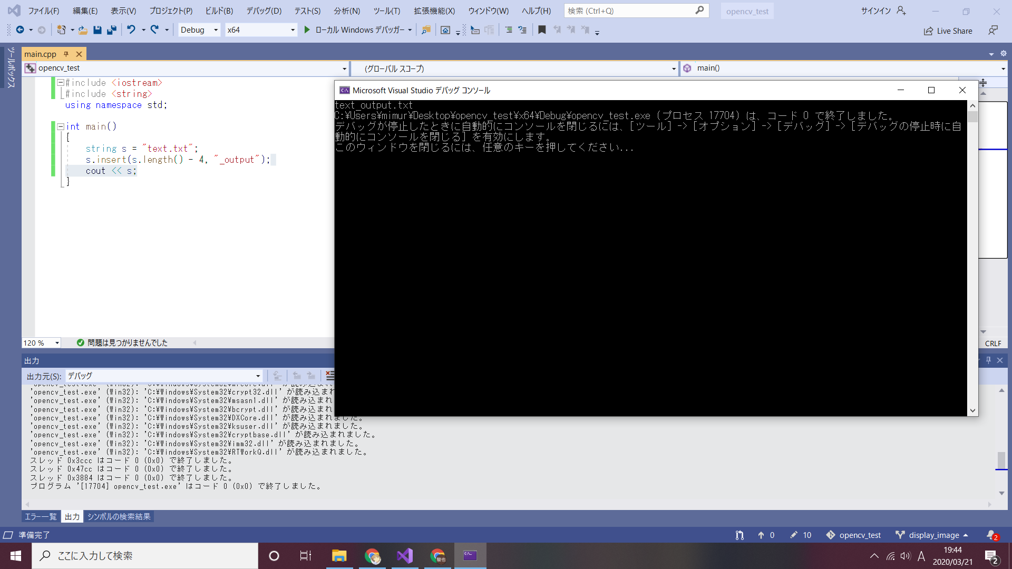The height and width of the screenshot is (569, 1012).
Task: Open the ビルド(B) menu
Action: pyautogui.click(x=219, y=11)
